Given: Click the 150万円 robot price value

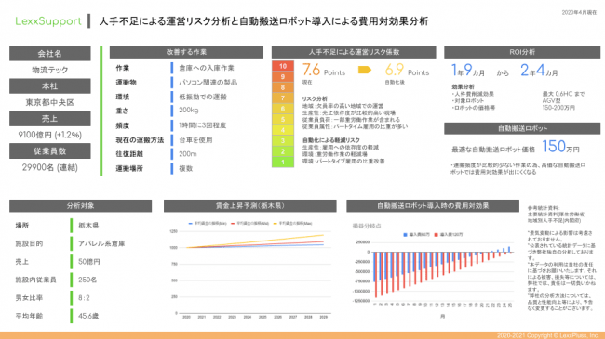Looking at the screenshot, I should tap(560, 147).
